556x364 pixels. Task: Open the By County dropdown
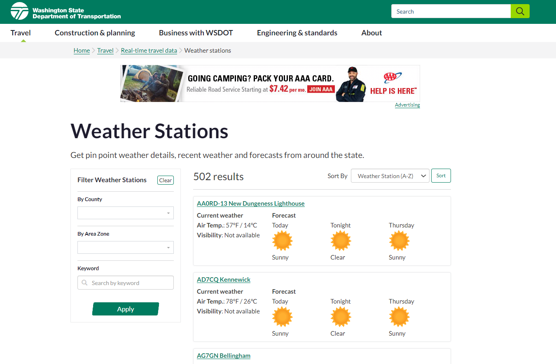tap(125, 213)
